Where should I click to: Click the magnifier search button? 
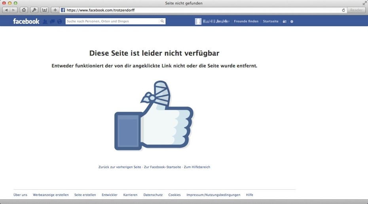click(162, 21)
